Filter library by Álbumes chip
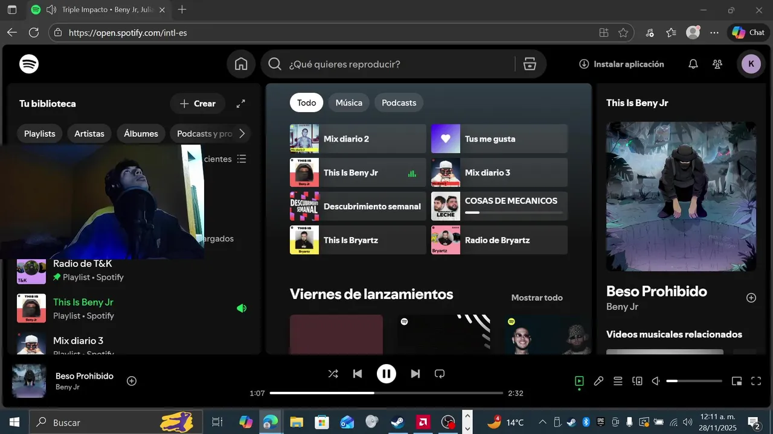The height and width of the screenshot is (434, 773). tap(141, 134)
